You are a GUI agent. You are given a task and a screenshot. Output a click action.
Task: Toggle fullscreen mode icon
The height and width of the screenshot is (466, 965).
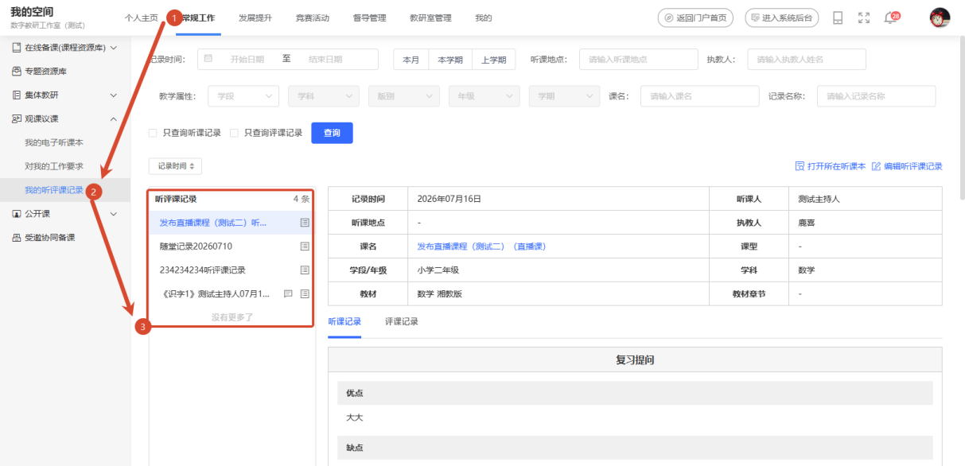pos(864,17)
